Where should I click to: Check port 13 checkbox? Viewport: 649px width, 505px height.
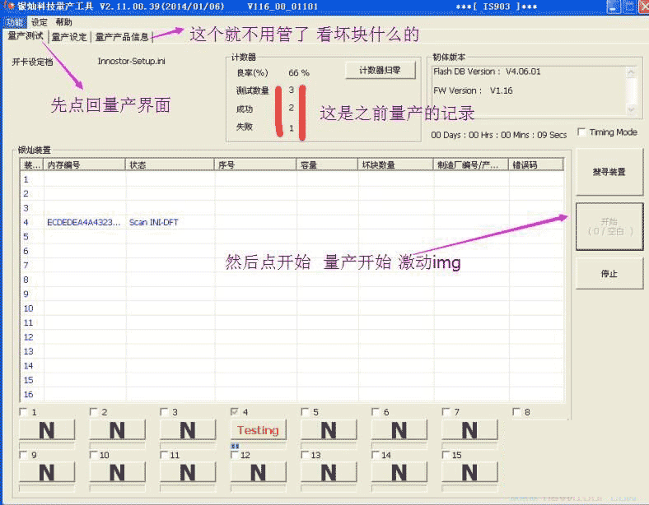305,455
